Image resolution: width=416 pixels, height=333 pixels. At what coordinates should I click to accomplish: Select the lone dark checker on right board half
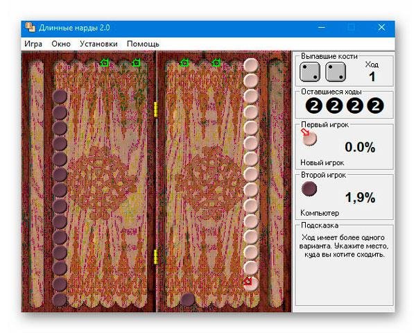pos(188,300)
